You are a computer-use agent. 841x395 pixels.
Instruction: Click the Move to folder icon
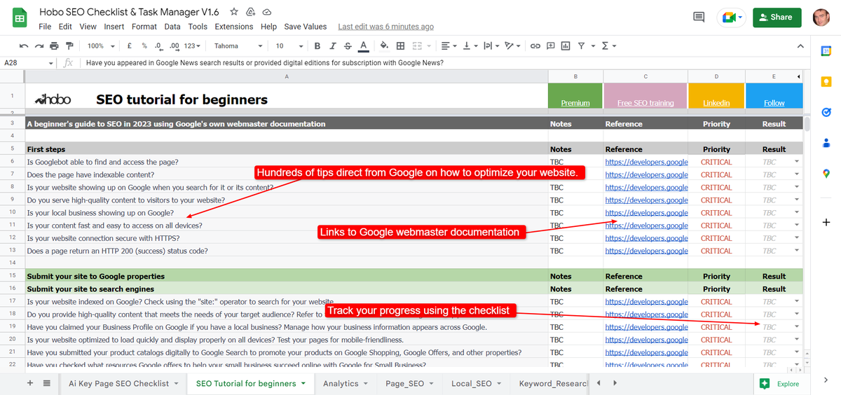250,12
